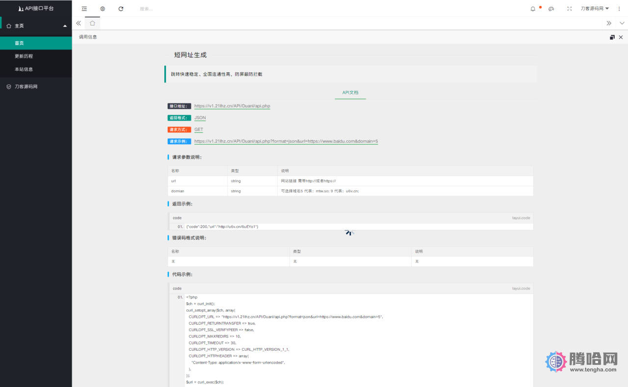The image size is (628, 387).
Task: Open the 刀客源码网 user dropdown
Action: [595, 9]
